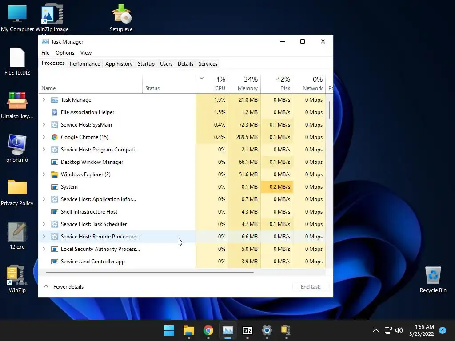Image resolution: width=455 pixels, height=341 pixels.
Task: Click the System process icon
Action: 55,187
